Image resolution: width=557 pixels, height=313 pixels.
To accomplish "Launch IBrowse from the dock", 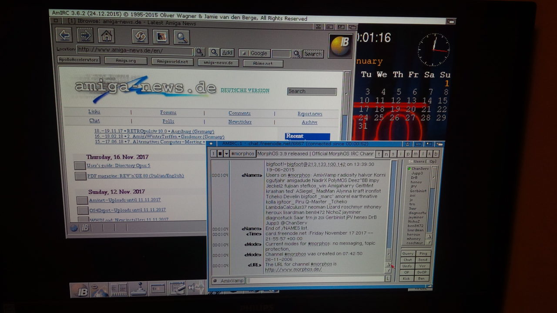I will click(x=80, y=291).
